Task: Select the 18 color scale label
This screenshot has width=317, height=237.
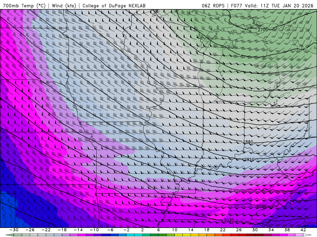Action: click(x=206, y=230)
